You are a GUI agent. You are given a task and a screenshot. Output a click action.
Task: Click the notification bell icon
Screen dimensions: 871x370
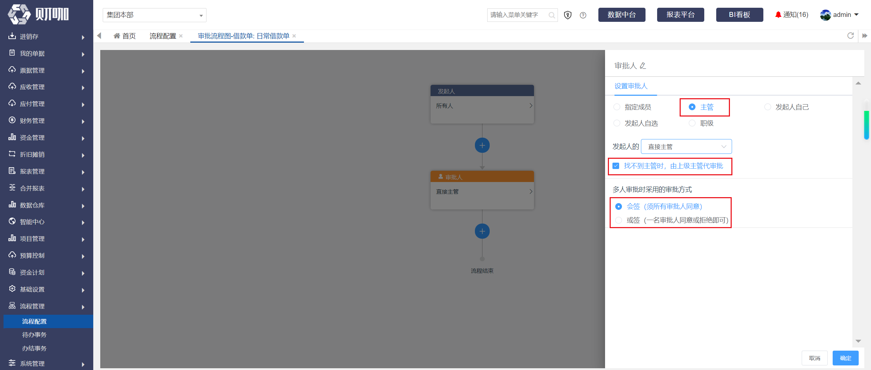click(x=778, y=15)
